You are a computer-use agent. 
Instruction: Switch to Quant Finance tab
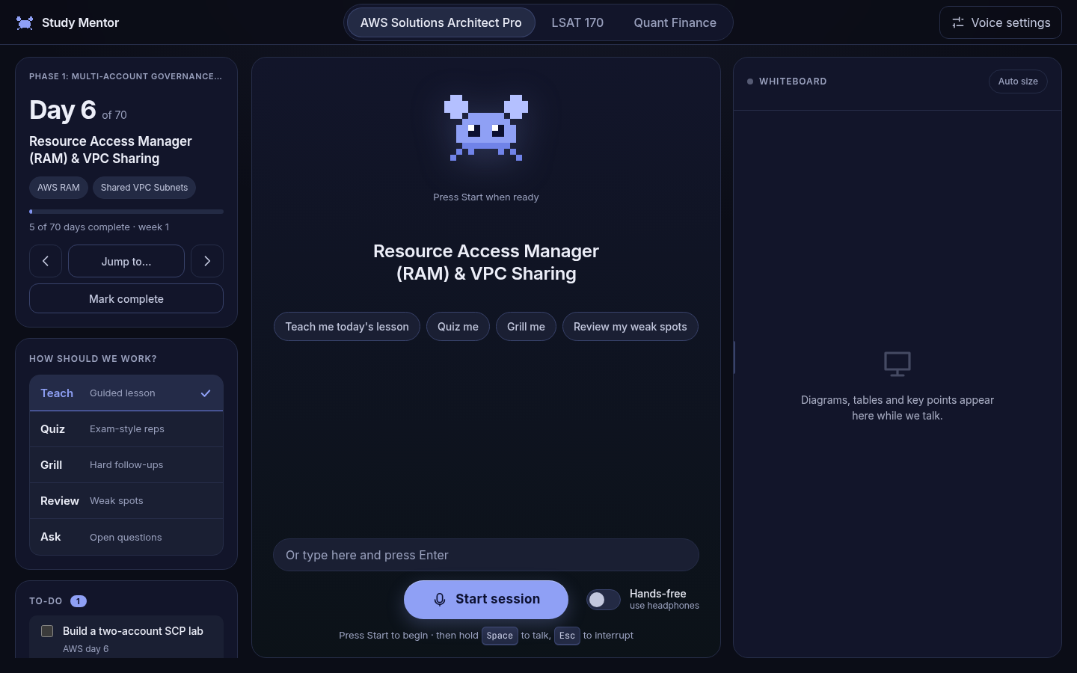tap(675, 22)
